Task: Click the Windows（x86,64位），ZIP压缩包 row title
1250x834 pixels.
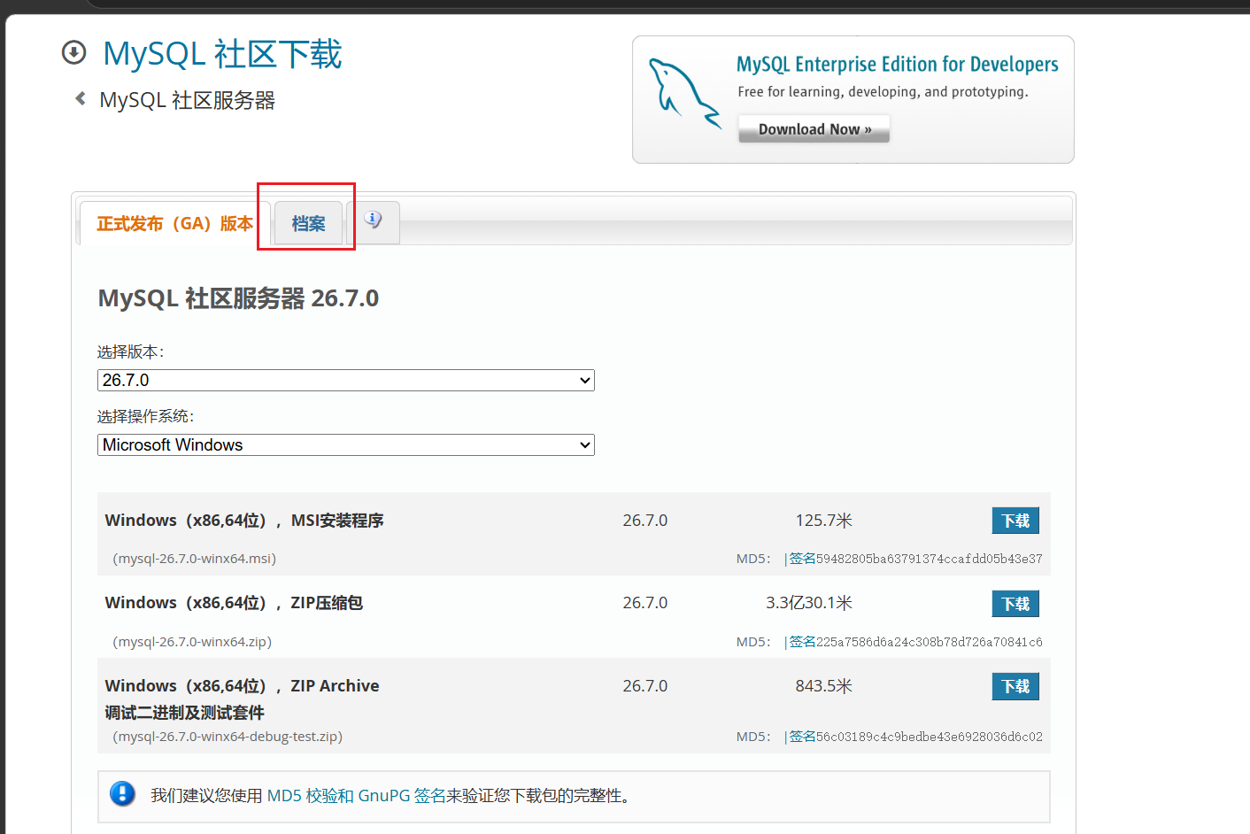Action: coord(234,603)
